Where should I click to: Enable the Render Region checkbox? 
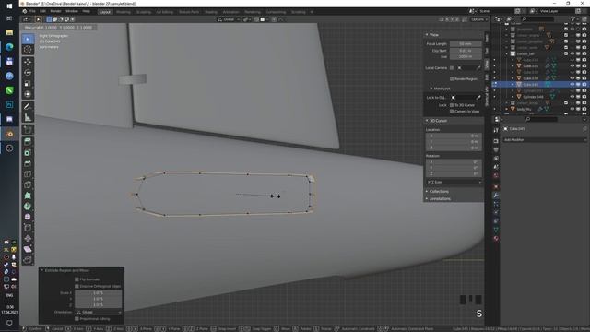pos(452,79)
